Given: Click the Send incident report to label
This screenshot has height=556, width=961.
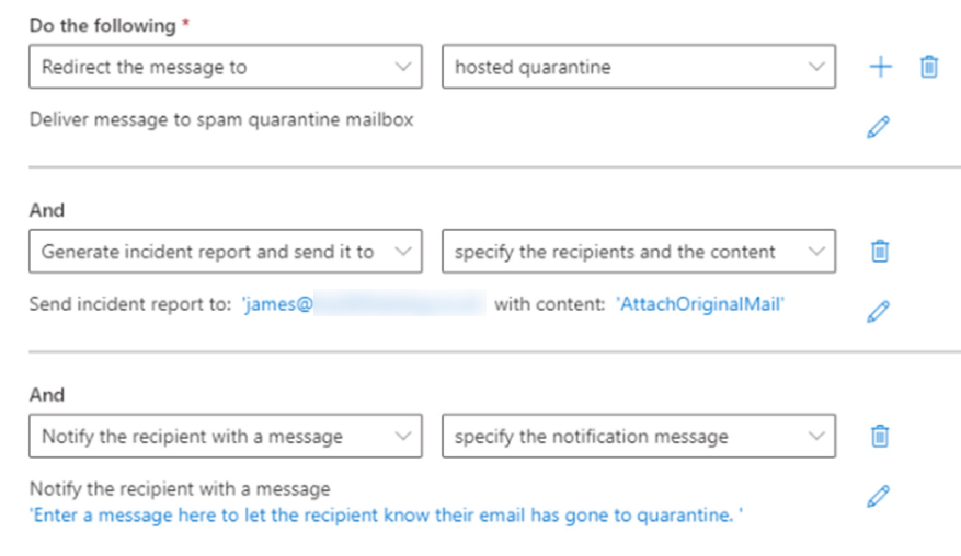Looking at the screenshot, I should (x=130, y=304).
